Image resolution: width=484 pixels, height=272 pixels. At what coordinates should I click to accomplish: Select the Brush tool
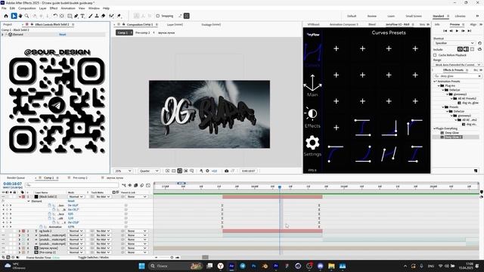90,16
